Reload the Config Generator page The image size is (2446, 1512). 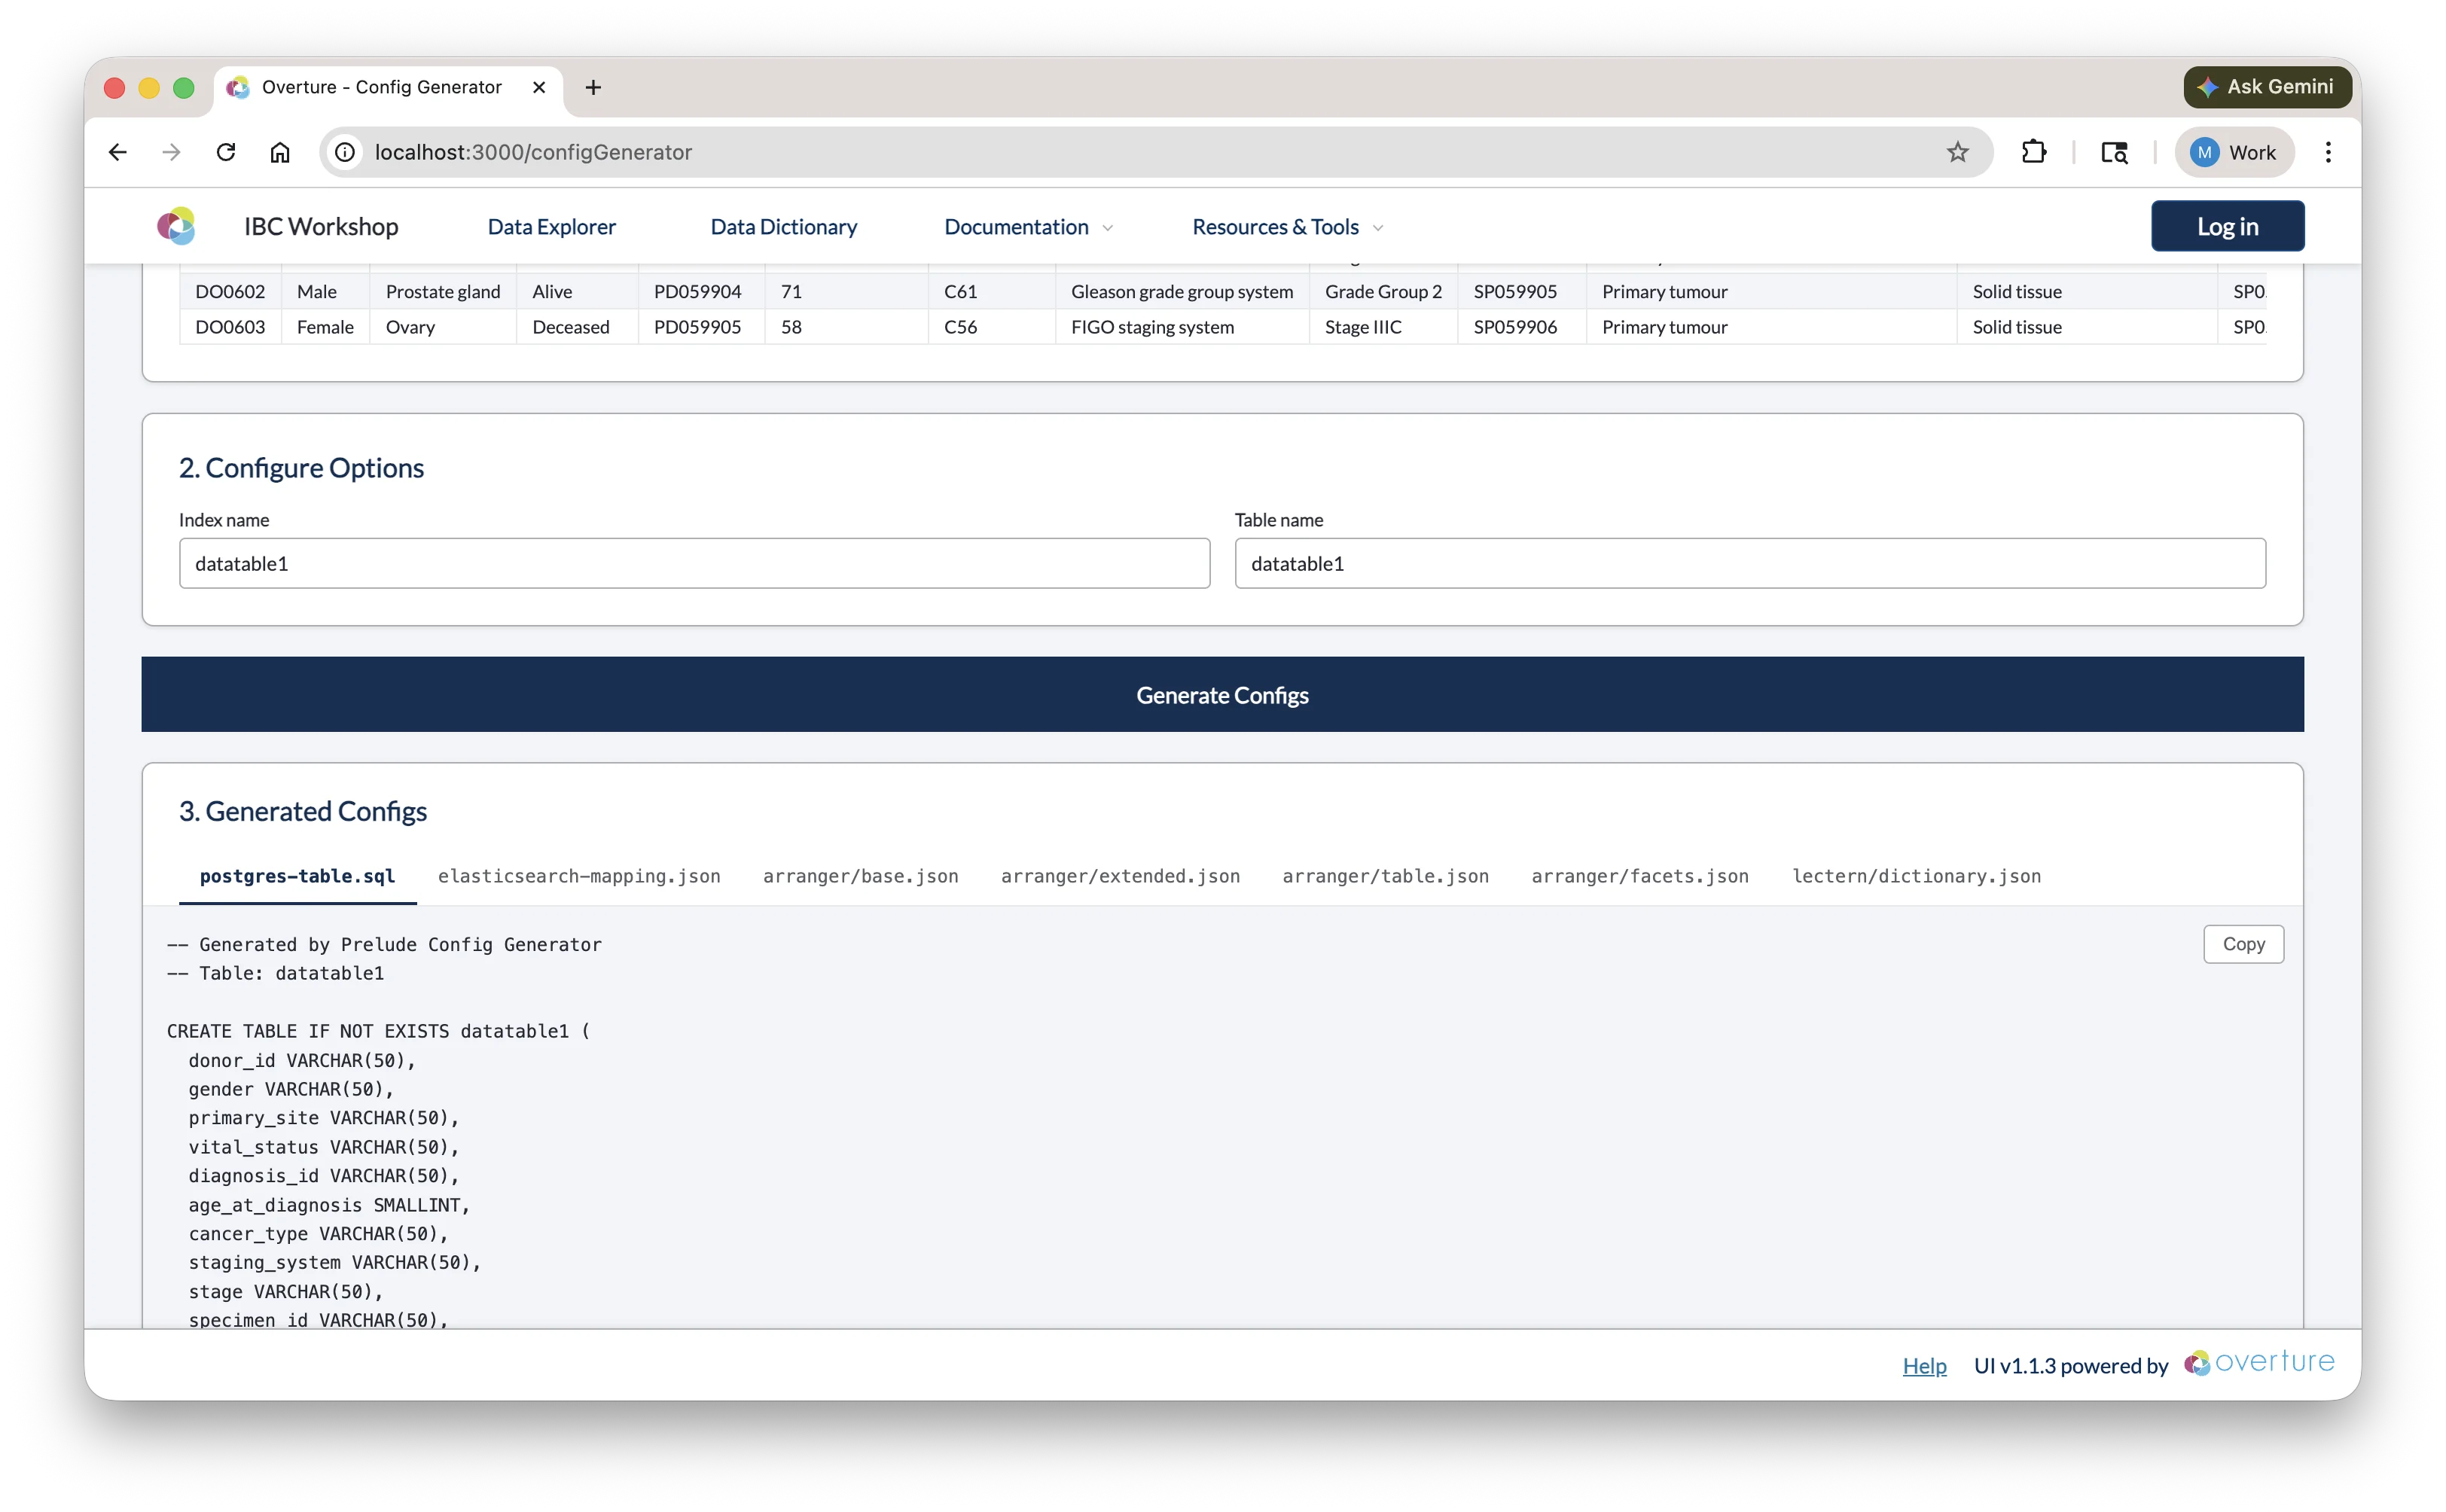tap(225, 152)
